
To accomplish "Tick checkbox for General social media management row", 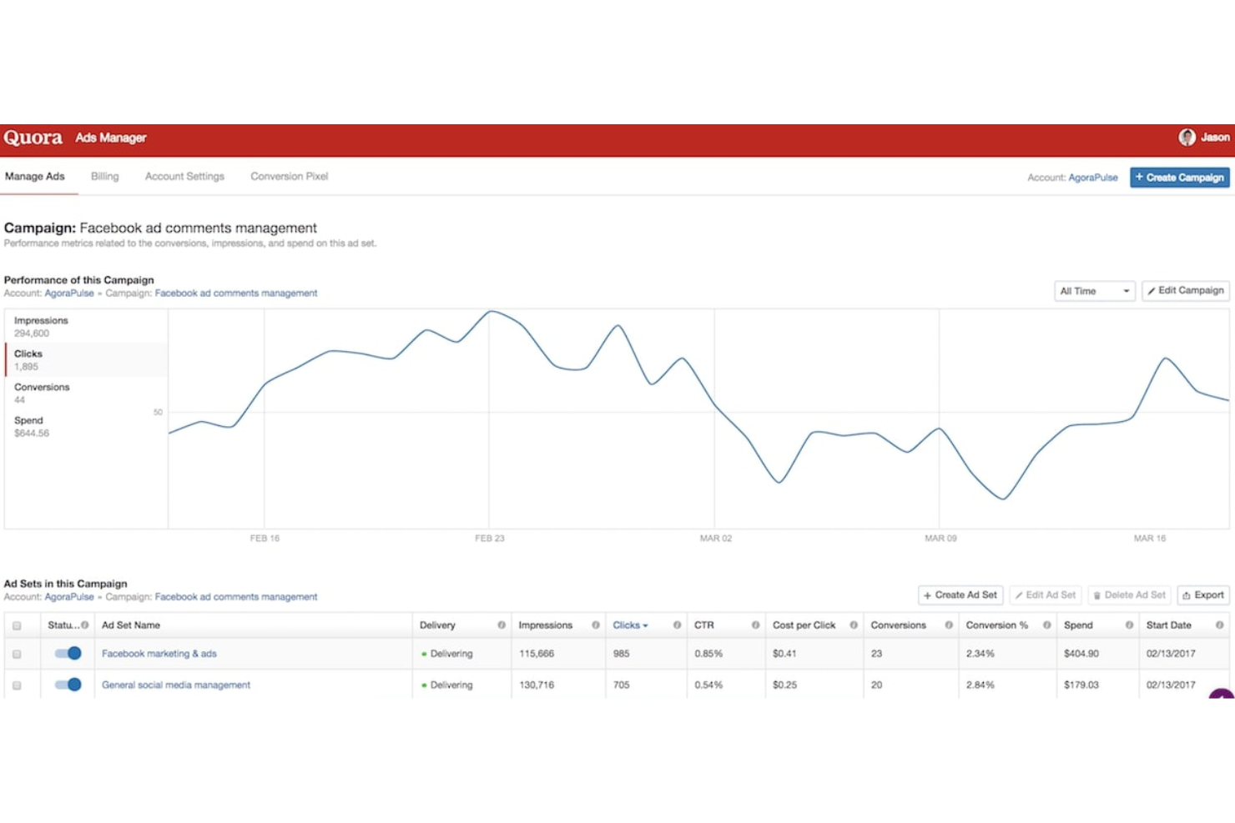I will pos(17,685).
